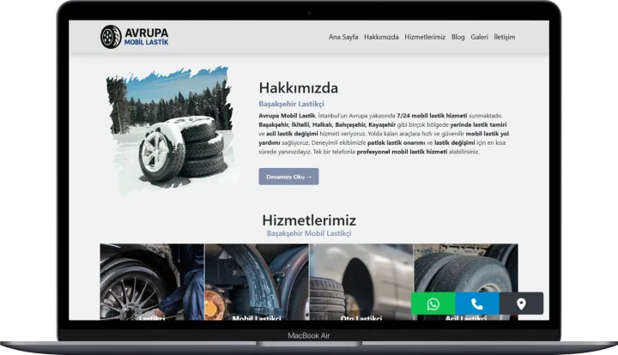
Task: Open the Hakkımızda menu item
Action: click(381, 37)
